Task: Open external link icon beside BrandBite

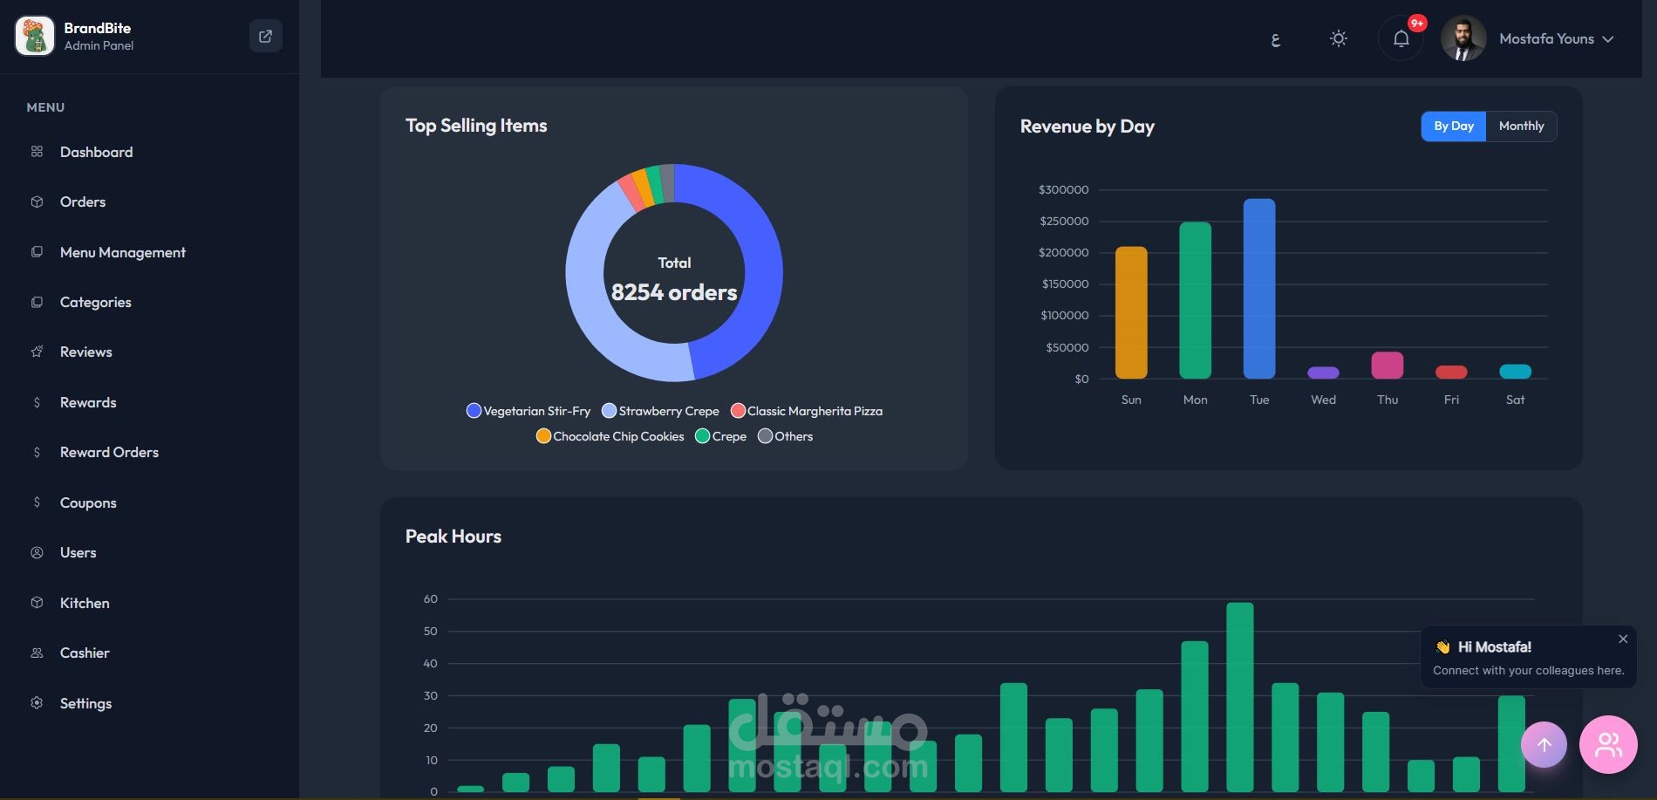Action: (x=266, y=36)
